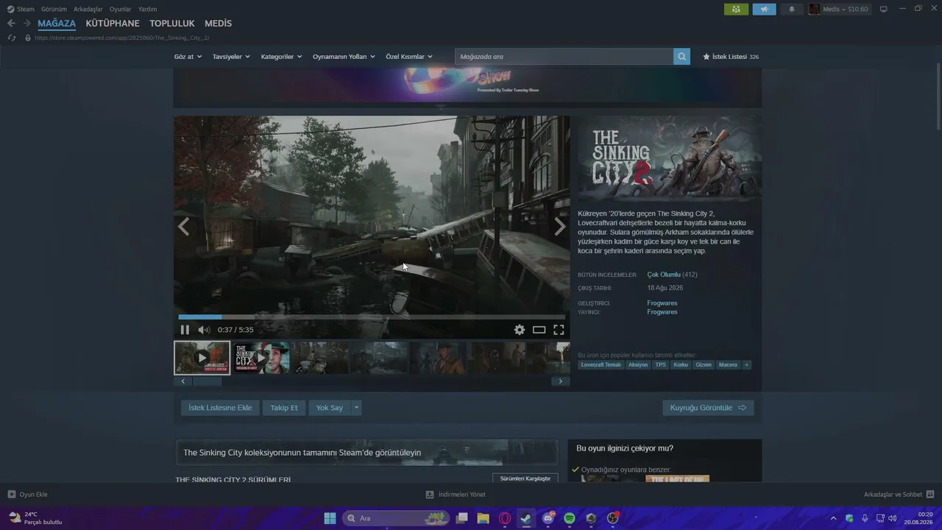Image resolution: width=942 pixels, height=530 pixels.
Task: Click thumbnail strip left scroll arrow
Action: pyautogui.click(x=183, y=381)
